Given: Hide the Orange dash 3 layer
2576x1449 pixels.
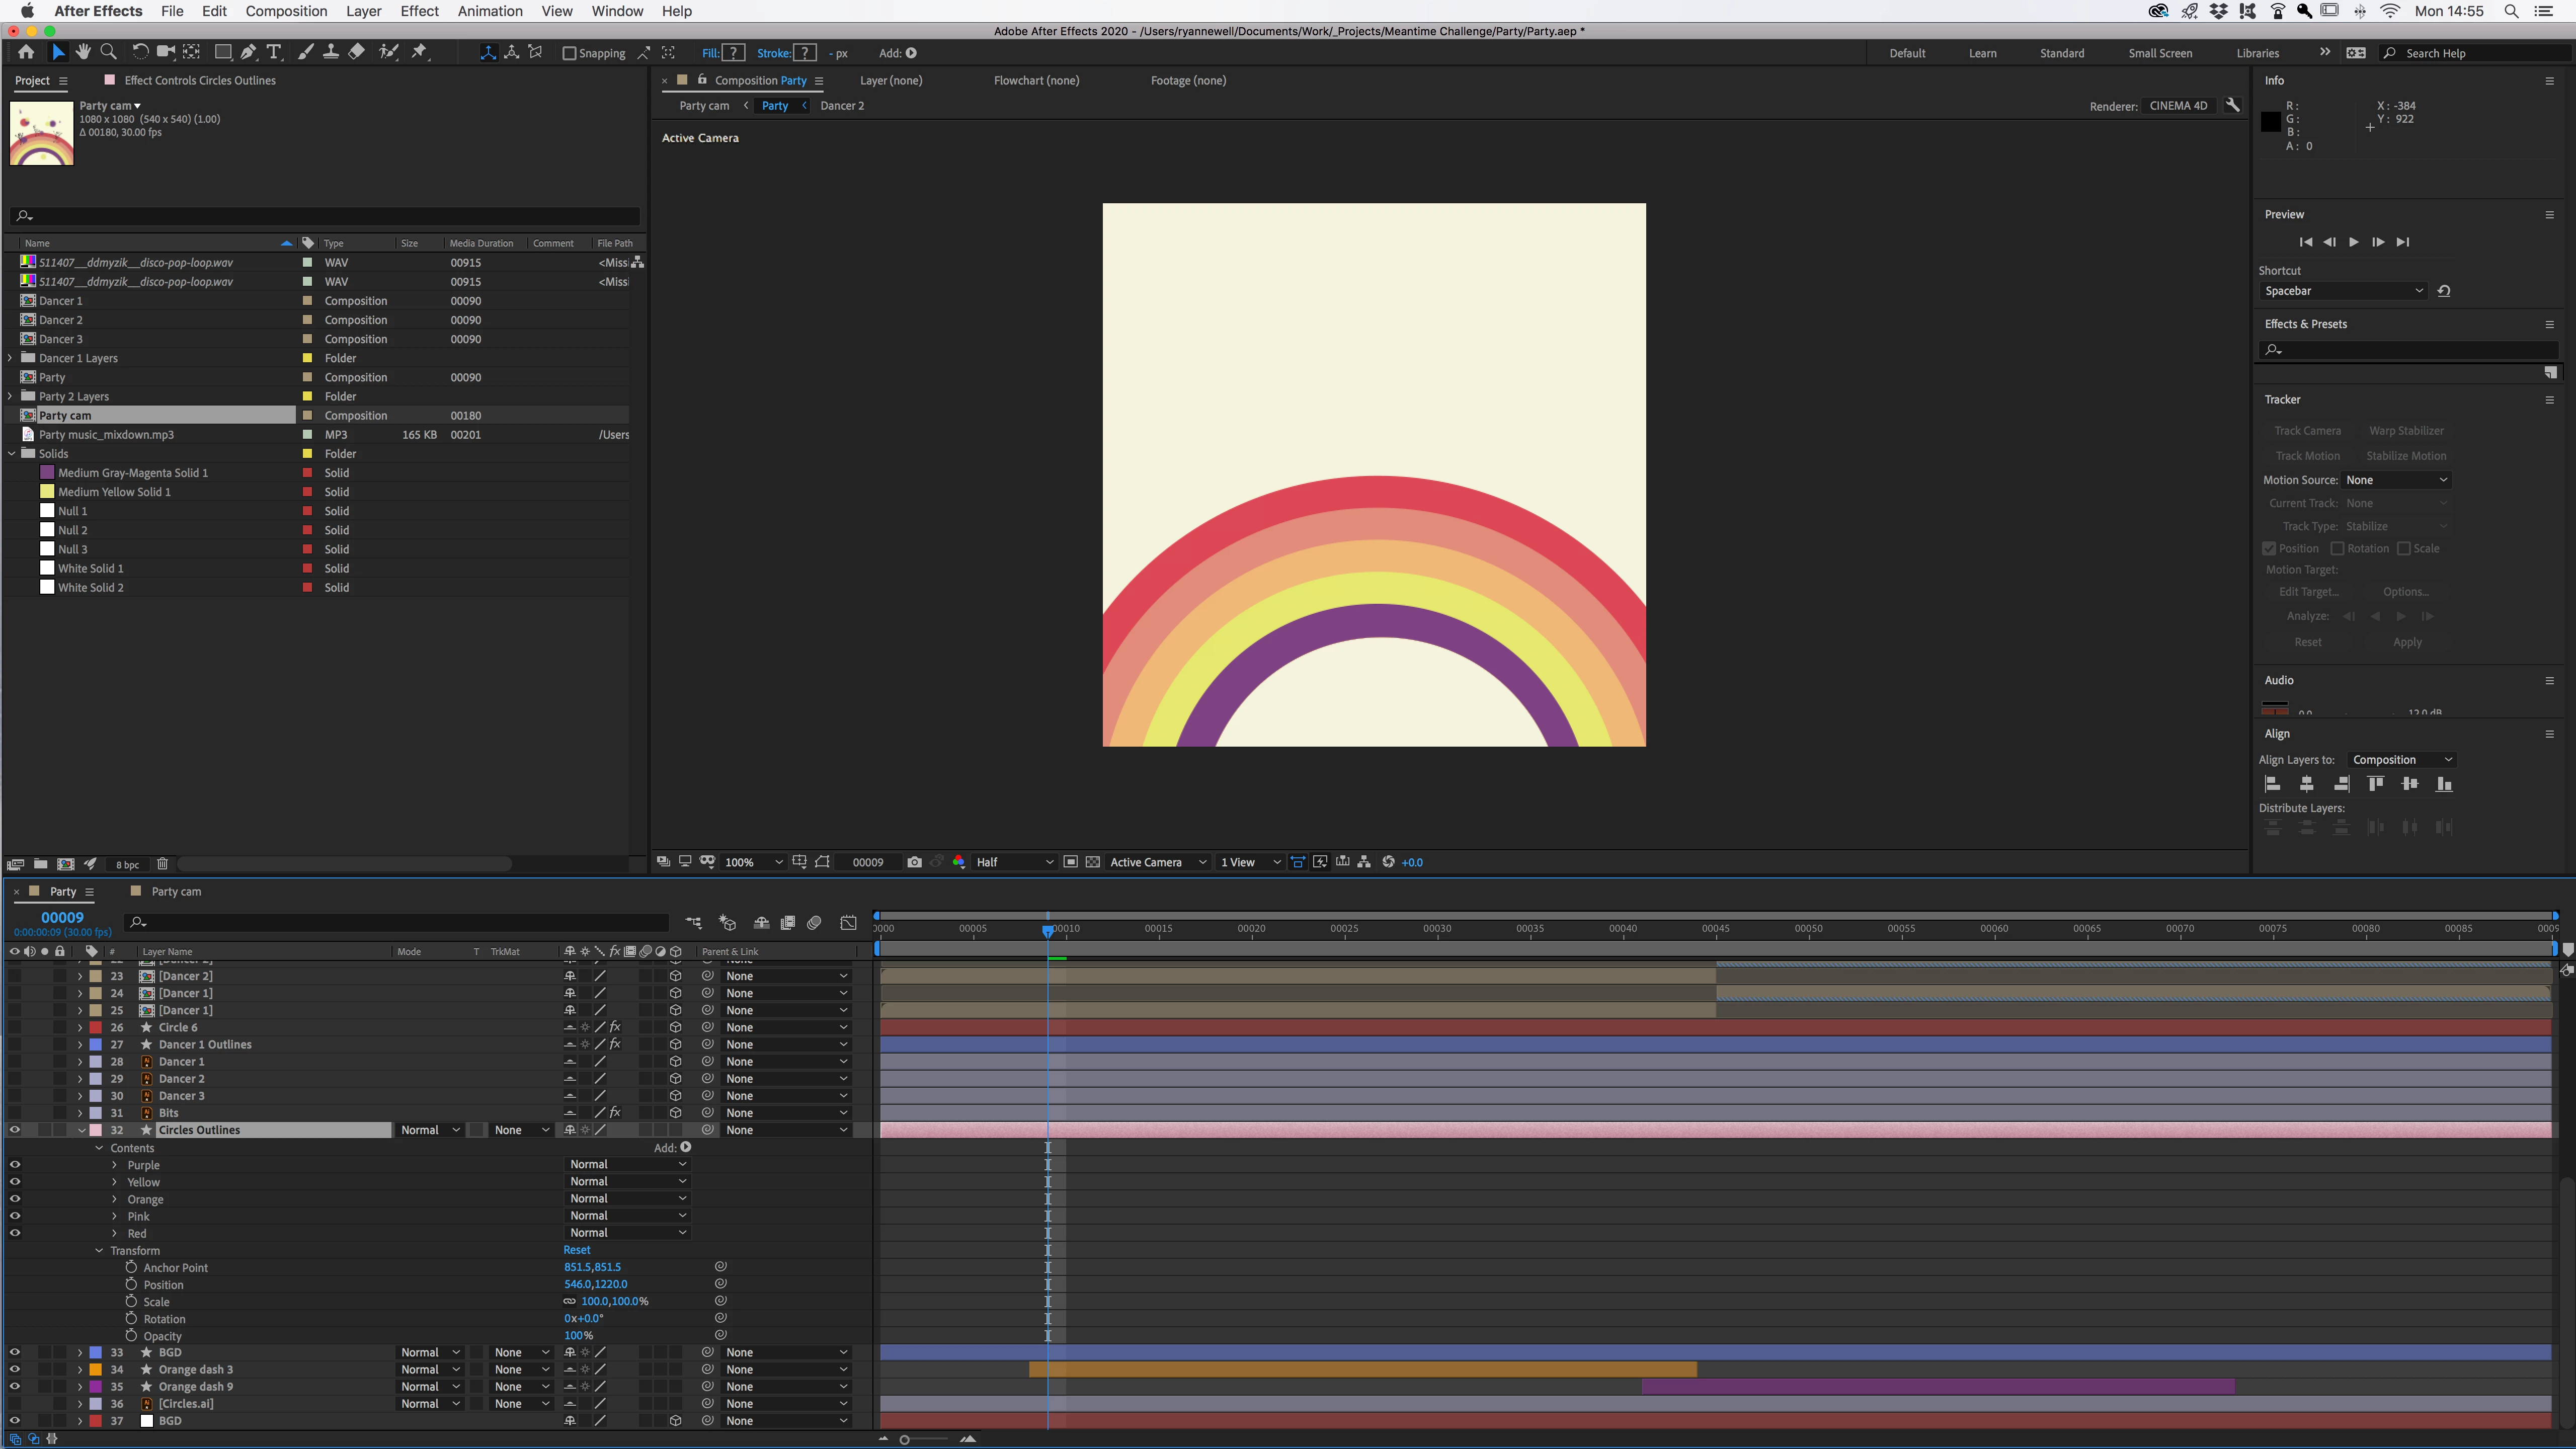Looking at the screenshot, I should point(15,1370).
